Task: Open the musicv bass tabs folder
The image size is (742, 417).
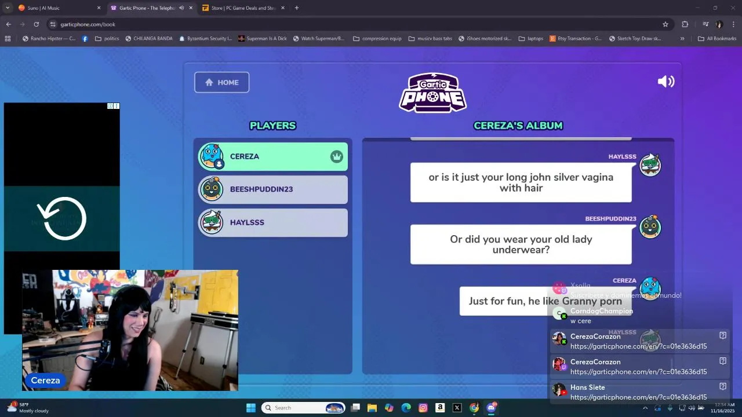Action: [430, 39]
